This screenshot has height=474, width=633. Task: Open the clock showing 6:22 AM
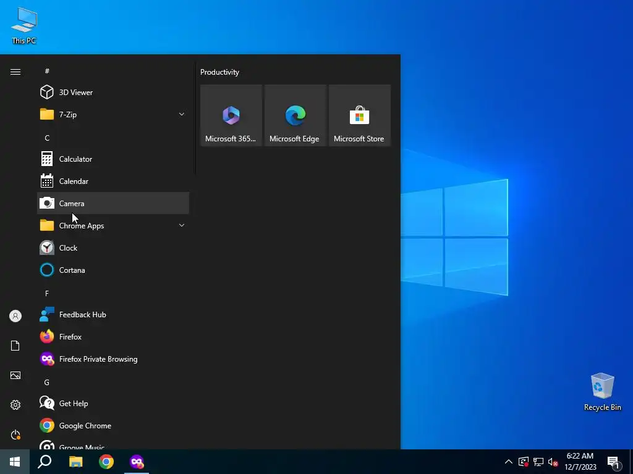click(580, 462)
